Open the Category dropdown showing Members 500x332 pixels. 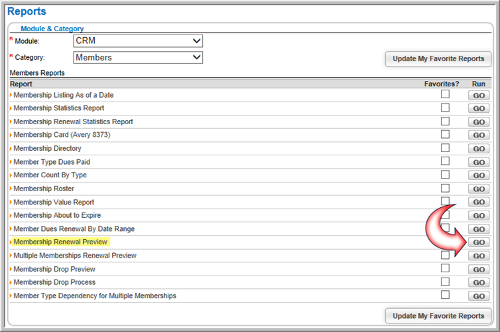138,58
